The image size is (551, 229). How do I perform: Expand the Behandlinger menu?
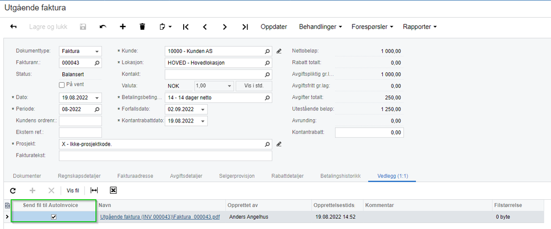pos(320,26)
